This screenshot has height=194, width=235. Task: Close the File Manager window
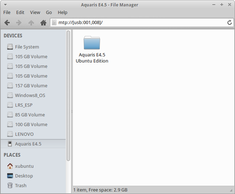click(230, 5)
